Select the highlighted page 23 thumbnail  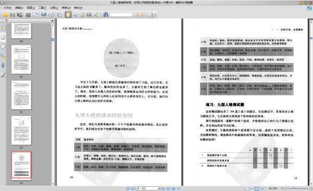(x=21, y=165)
